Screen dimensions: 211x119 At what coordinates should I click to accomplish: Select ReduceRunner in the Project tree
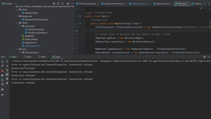click(x=32, y=46)
